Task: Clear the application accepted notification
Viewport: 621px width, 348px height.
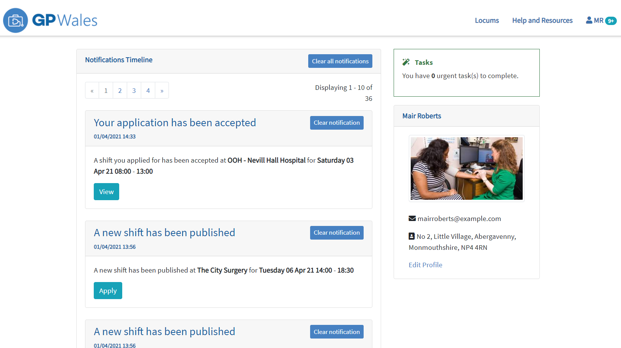Action: [x=337, y=123]
